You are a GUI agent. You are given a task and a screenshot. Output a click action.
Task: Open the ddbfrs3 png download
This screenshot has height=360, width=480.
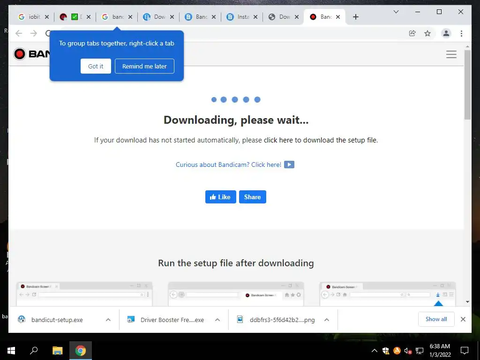282,320
